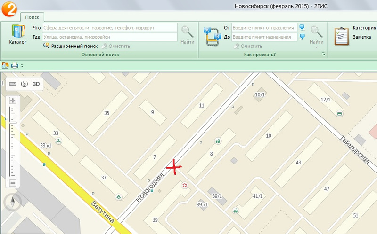Focus the До destination field
Image resolution: width=377 pixels, height=234 pixels.
pyautogui.click(x=264, y=37)
